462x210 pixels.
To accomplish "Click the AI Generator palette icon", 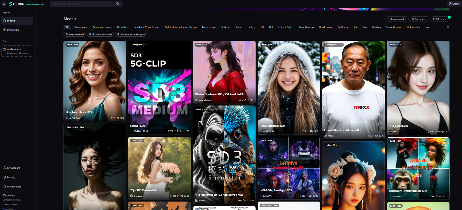I will [4, 49].
